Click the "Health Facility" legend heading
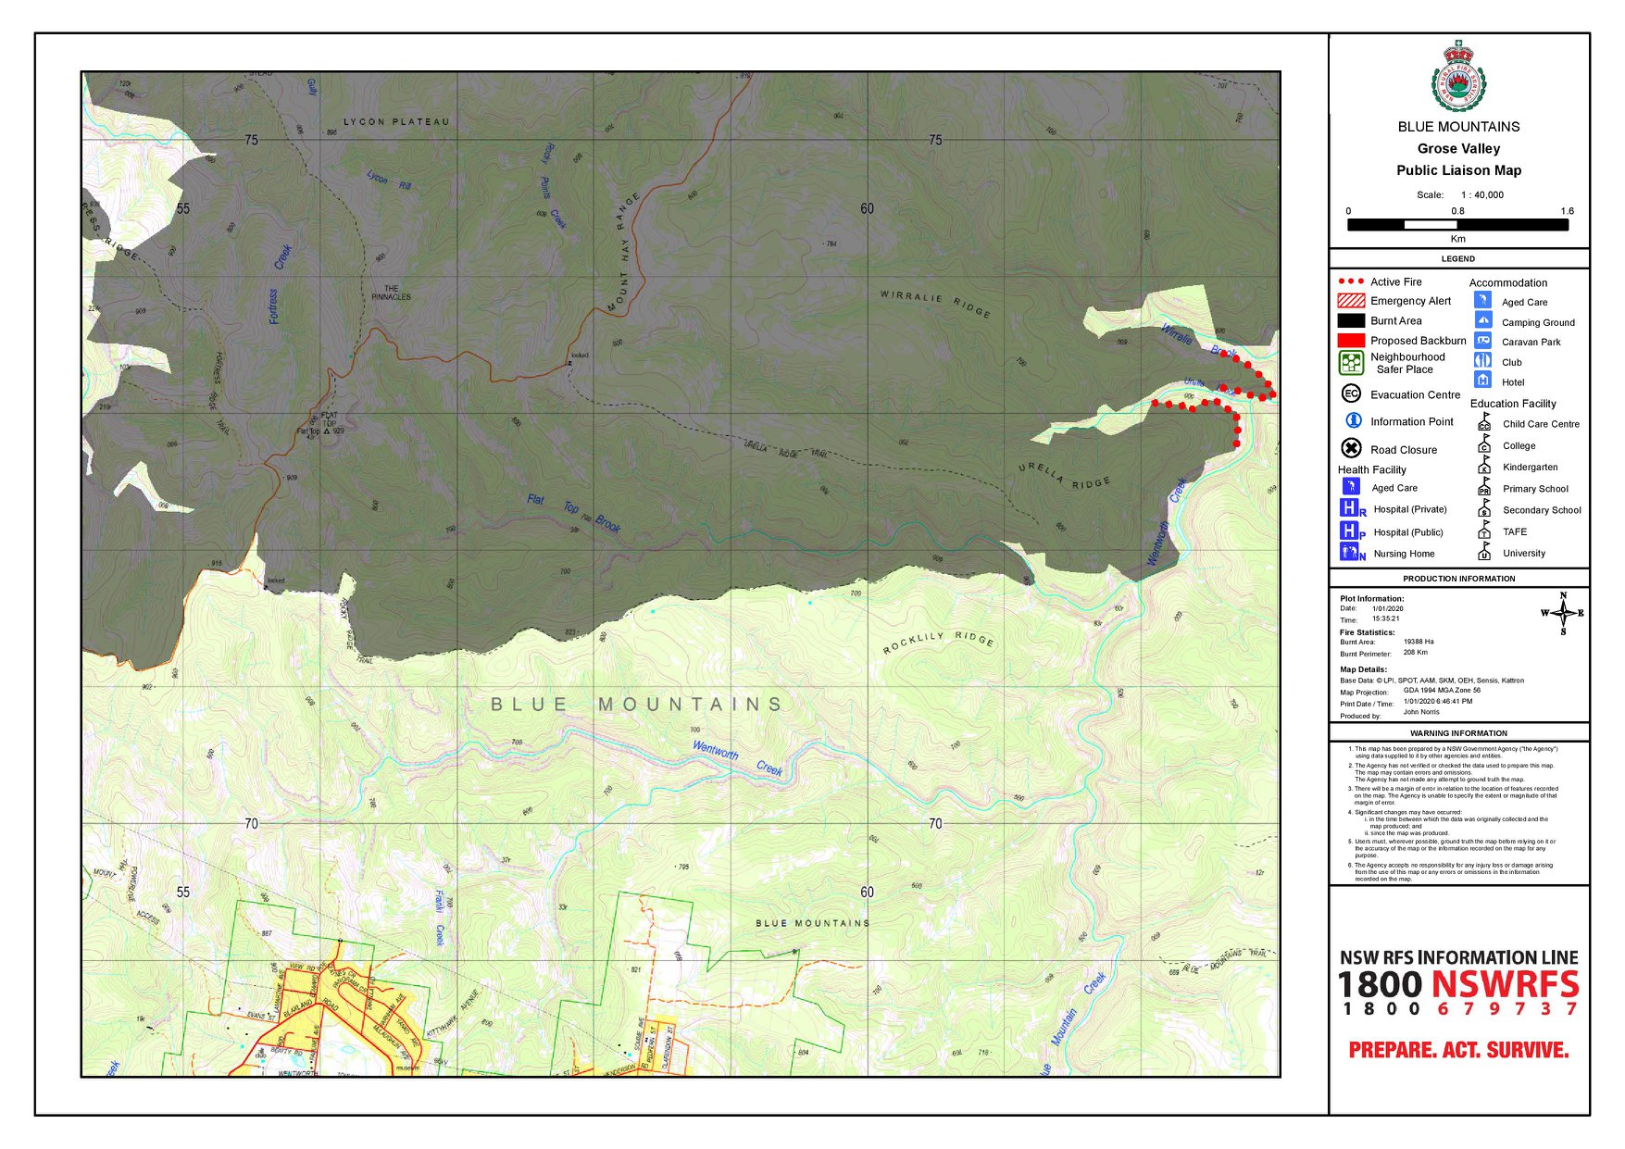This screenshot has width=1625, height=1149. coord(1371,470)
